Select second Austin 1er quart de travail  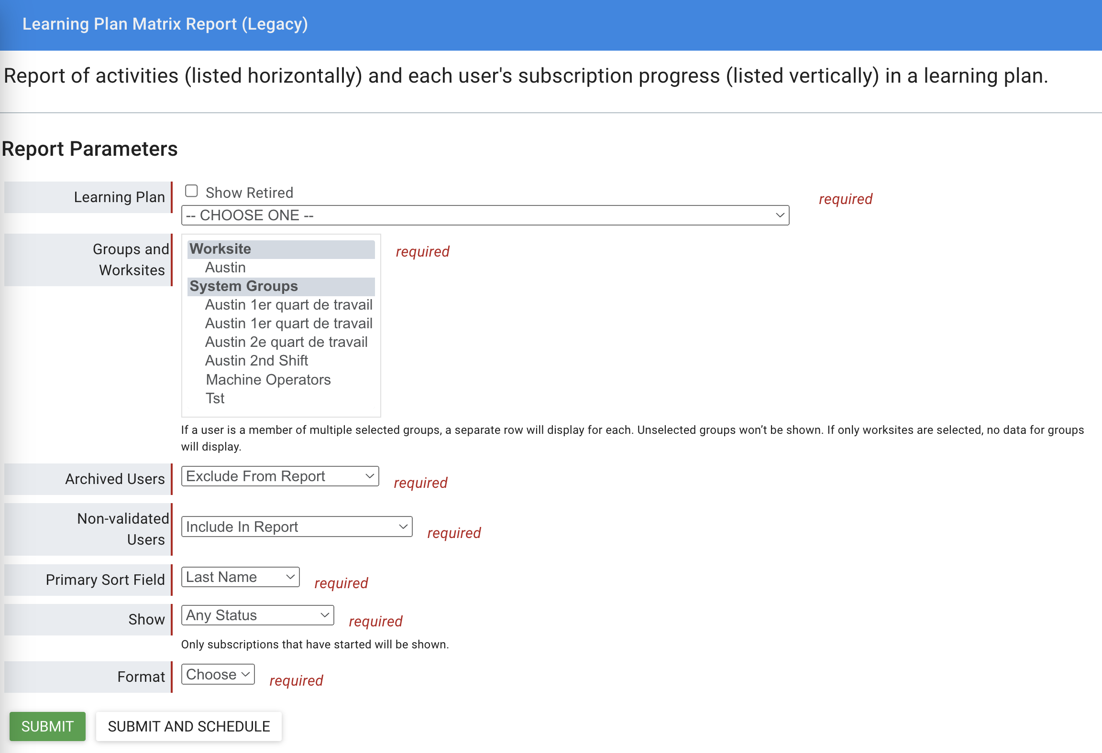[288, 323]
